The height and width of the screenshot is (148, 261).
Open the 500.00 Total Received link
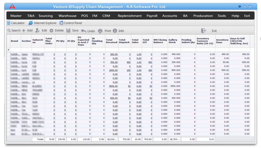[x=114, y=54]
